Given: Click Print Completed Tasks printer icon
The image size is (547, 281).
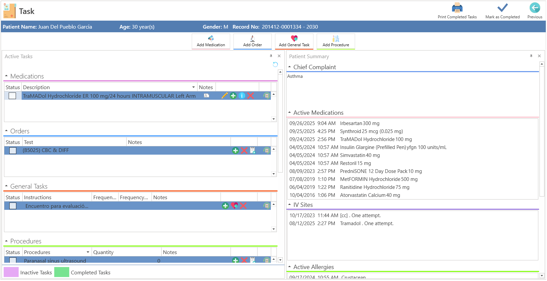Looking at the screenshot, I should coord(457,8).
